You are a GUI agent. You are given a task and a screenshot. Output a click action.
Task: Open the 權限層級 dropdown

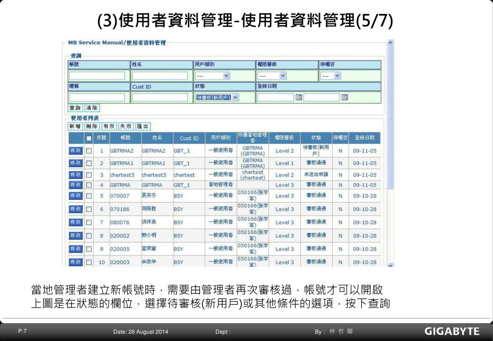[272, 76]
